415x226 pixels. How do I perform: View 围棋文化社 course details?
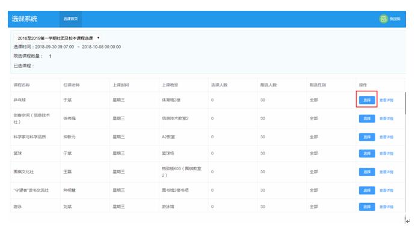click(386, 172)
